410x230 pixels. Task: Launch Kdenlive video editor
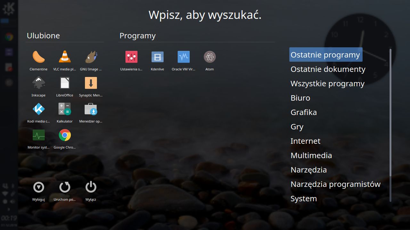157,57
